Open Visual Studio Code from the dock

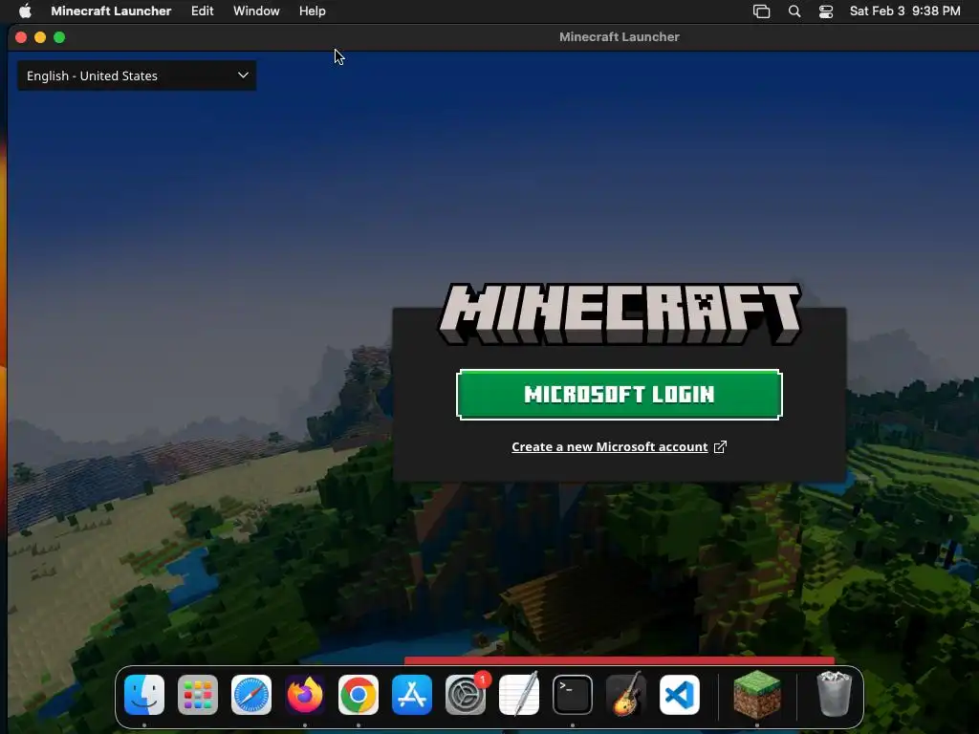pos(680,695)
